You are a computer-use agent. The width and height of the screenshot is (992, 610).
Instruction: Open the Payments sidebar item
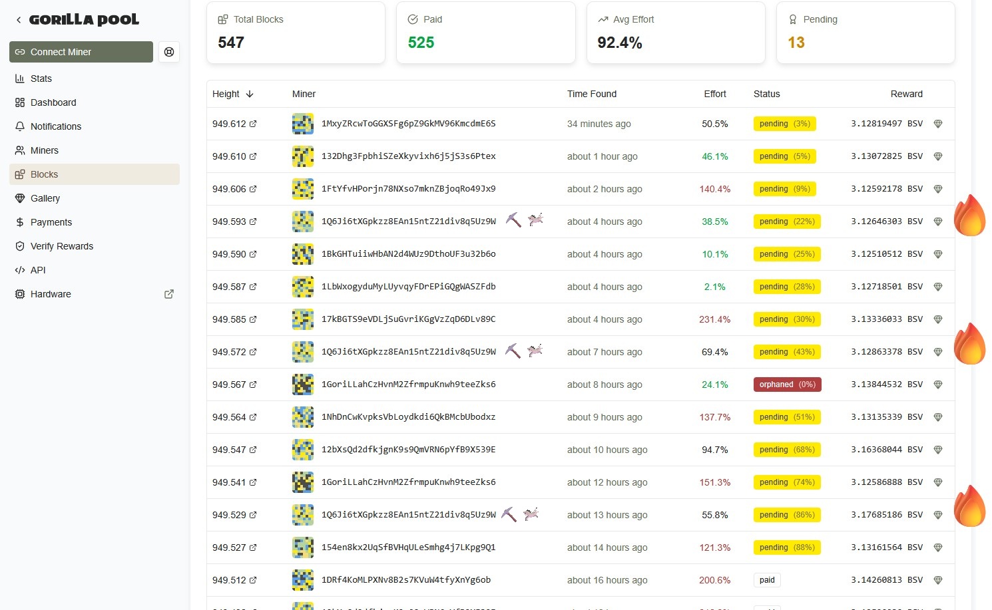pyautogui.click(x=95, y=222)
